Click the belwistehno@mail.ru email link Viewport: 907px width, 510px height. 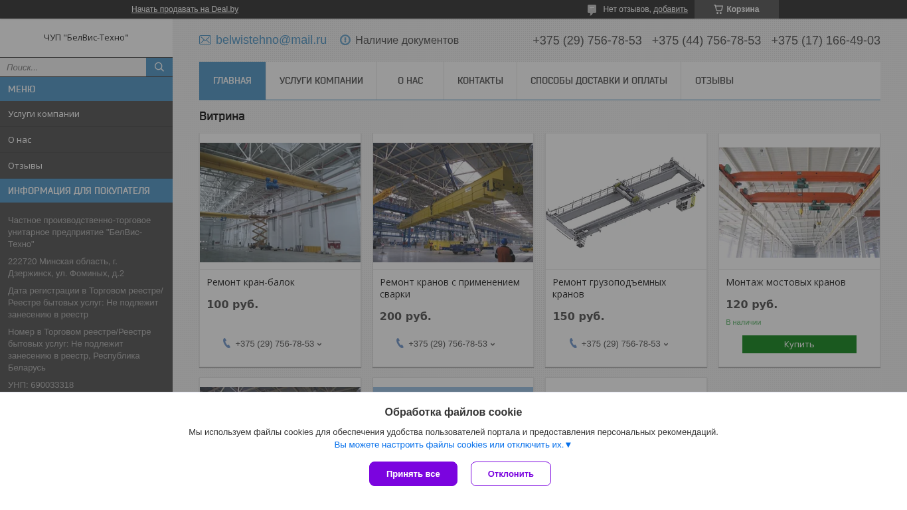pos(271,40)
